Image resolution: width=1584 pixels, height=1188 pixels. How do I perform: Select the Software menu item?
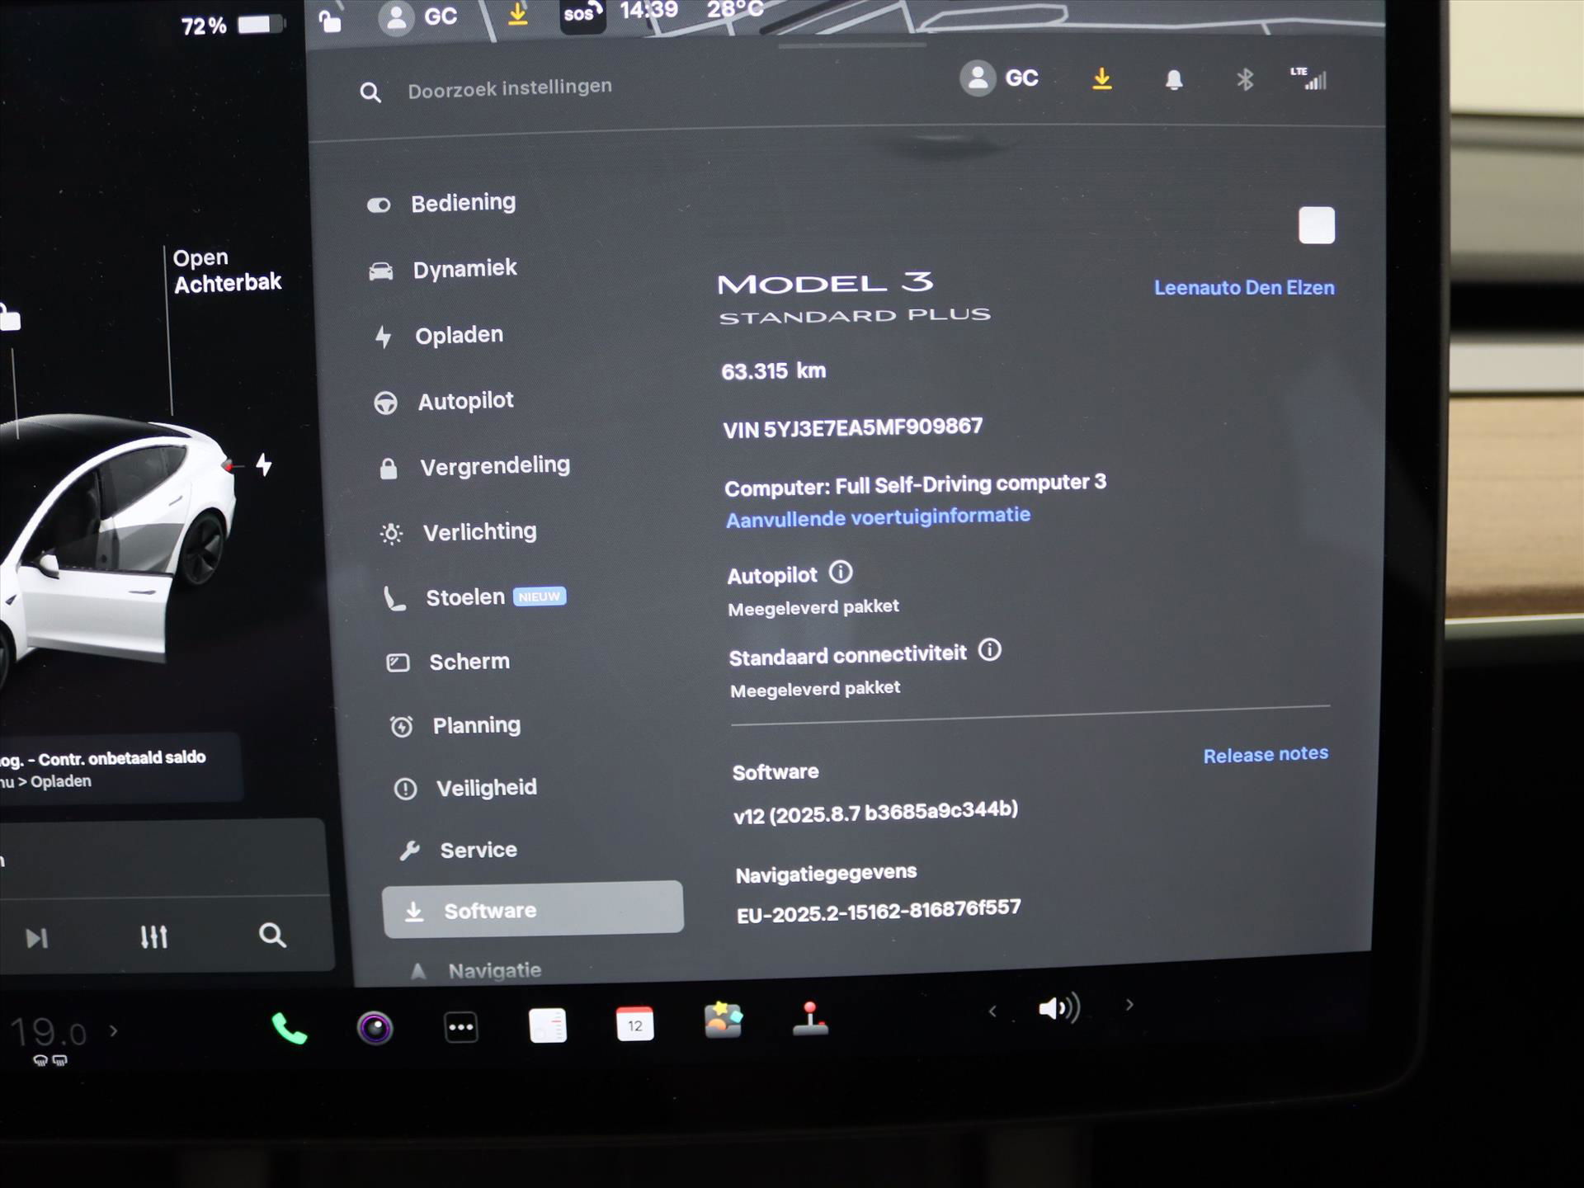tap(533, 910)
